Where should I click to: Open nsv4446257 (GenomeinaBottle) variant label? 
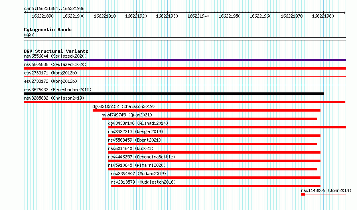point(142,157)
